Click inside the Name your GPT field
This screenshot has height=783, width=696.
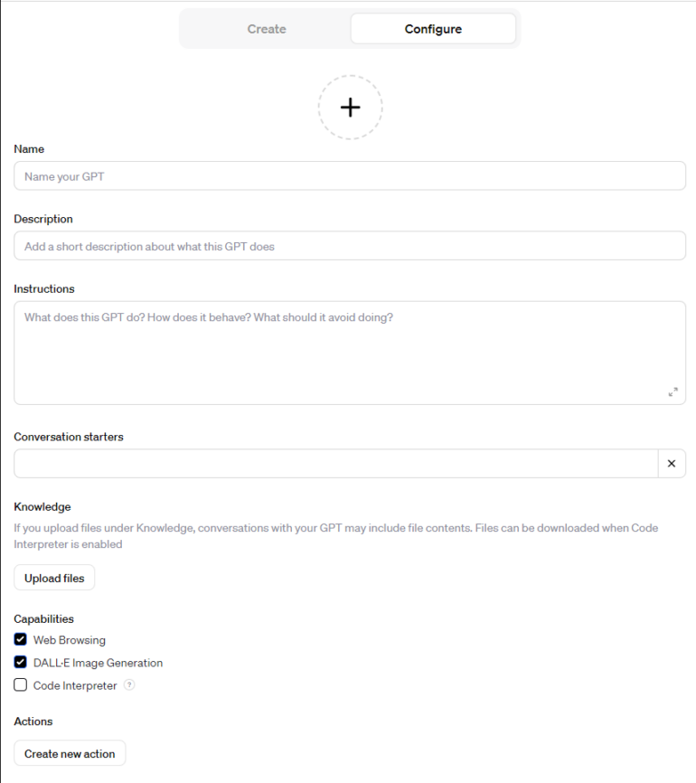[x=350, y=175]
